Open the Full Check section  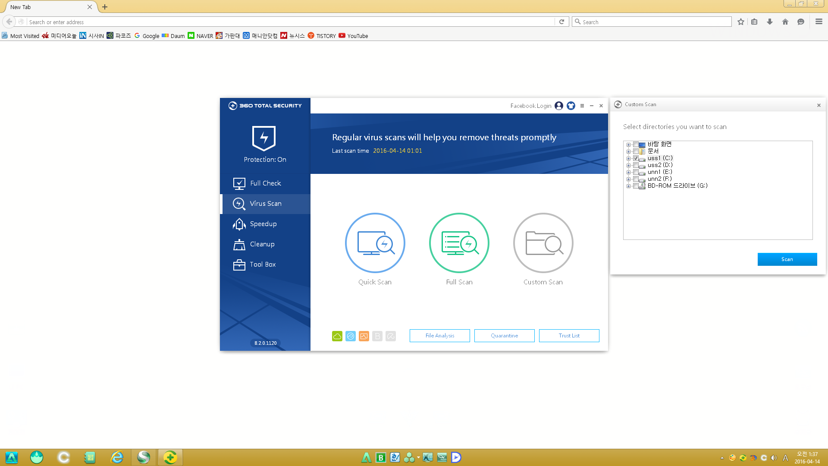(265, 183)
